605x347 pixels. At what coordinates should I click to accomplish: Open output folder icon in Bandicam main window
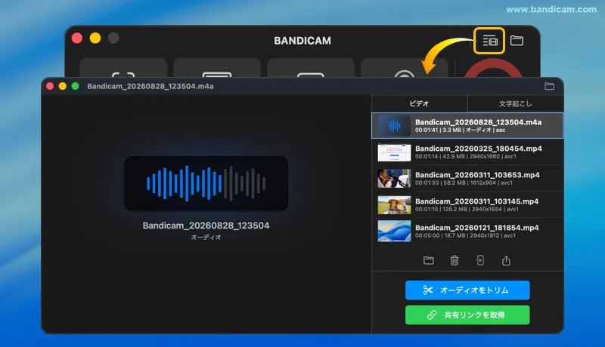click(x=517, y=41)
